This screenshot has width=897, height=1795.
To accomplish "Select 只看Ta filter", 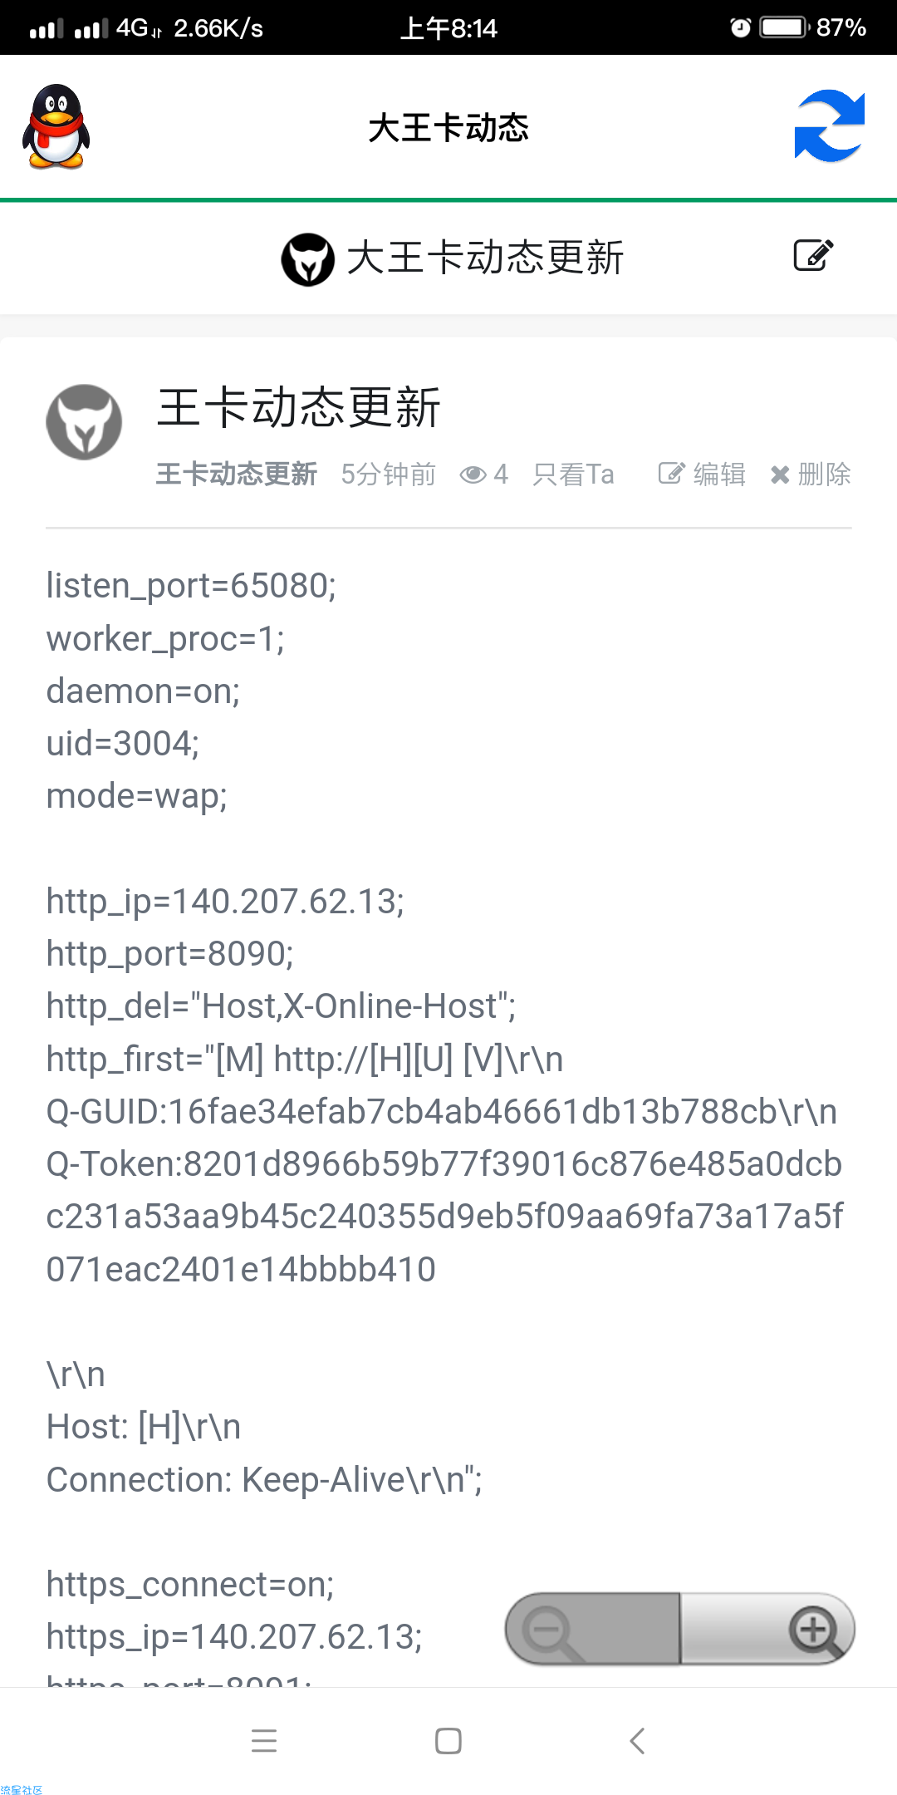I will pos(573,474).
